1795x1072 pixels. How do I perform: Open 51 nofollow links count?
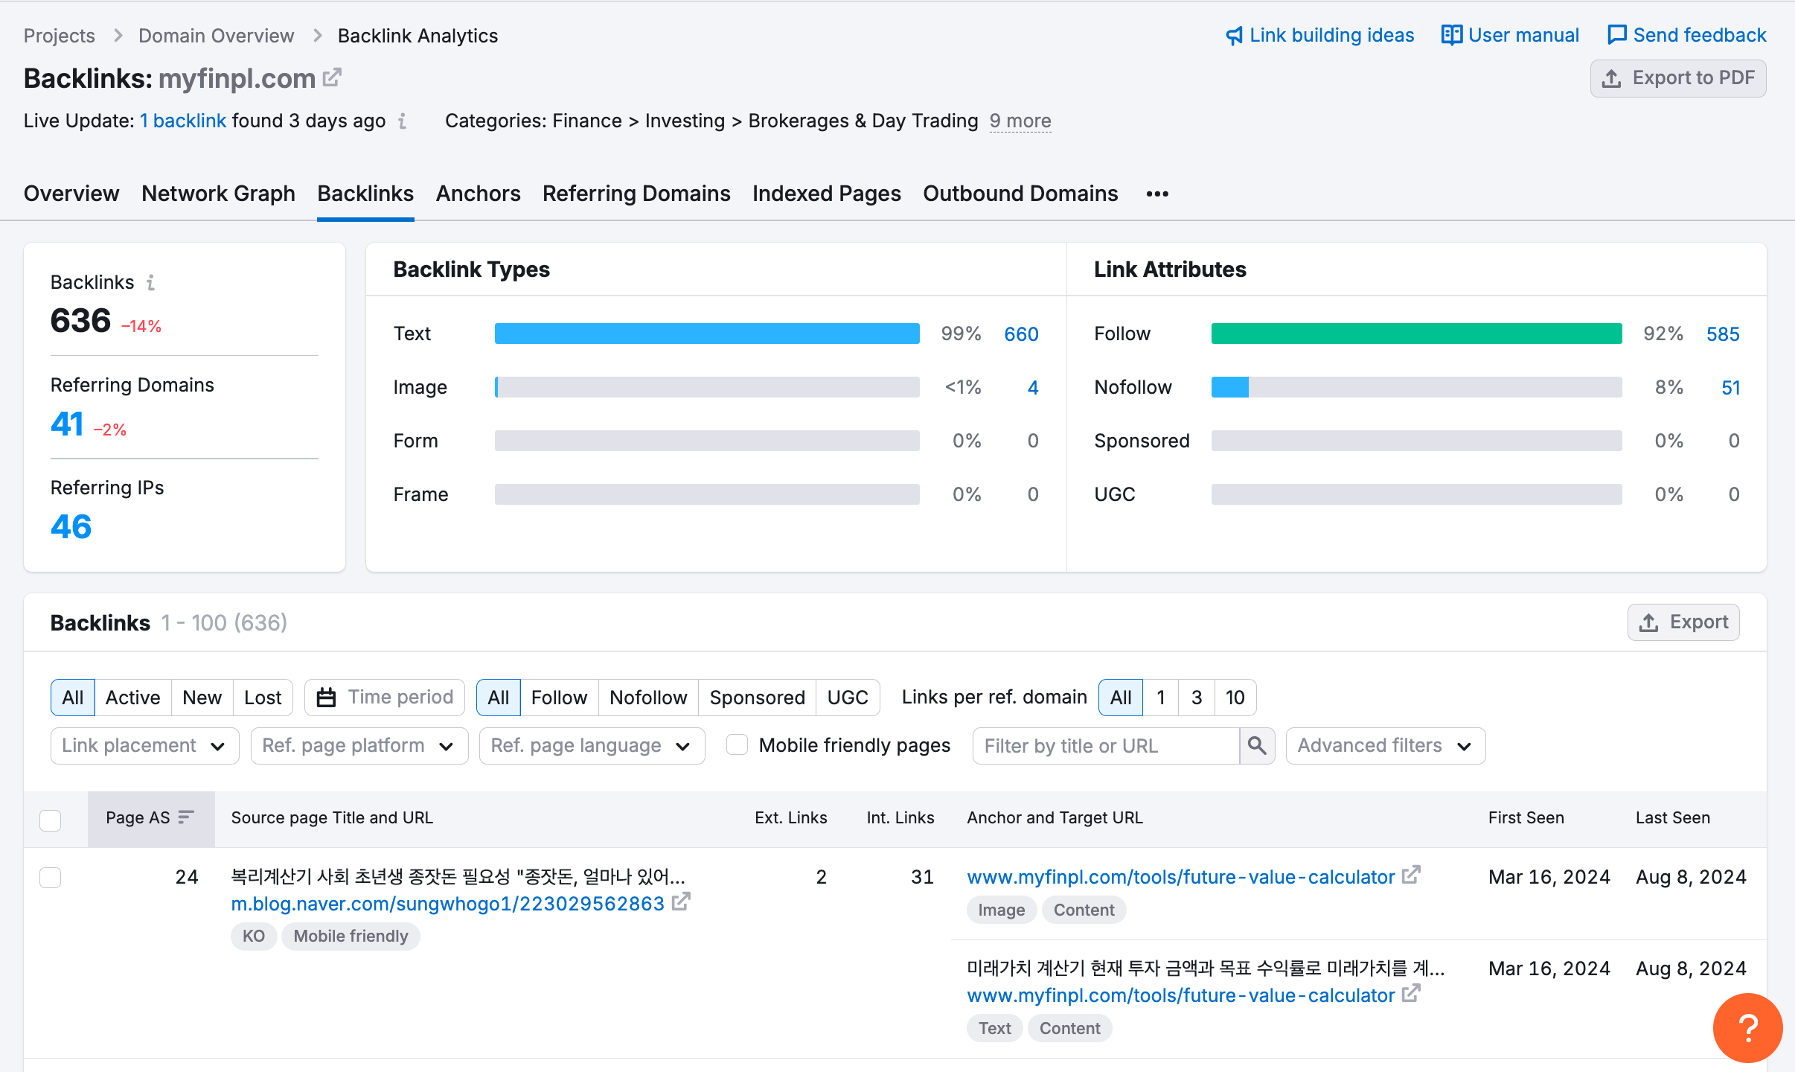click(1731, 388)
